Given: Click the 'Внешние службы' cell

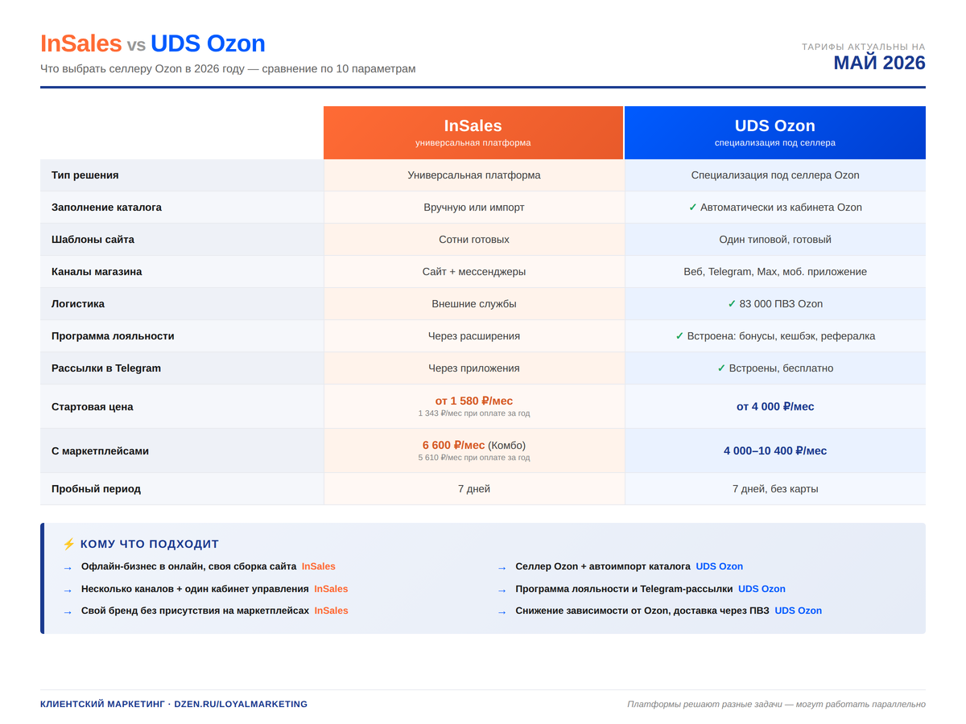Looking at the screenshot, I should point(474,304).
